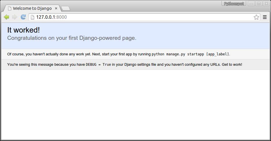The height and width of the screenshot is (141, 271).
Task: Open the Chrome hamburger menu
Action: (265, 17)
